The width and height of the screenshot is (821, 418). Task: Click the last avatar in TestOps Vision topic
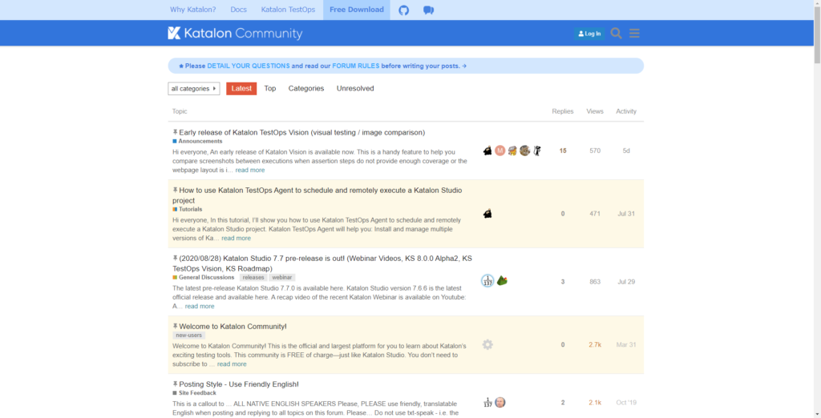pos(537,151)
